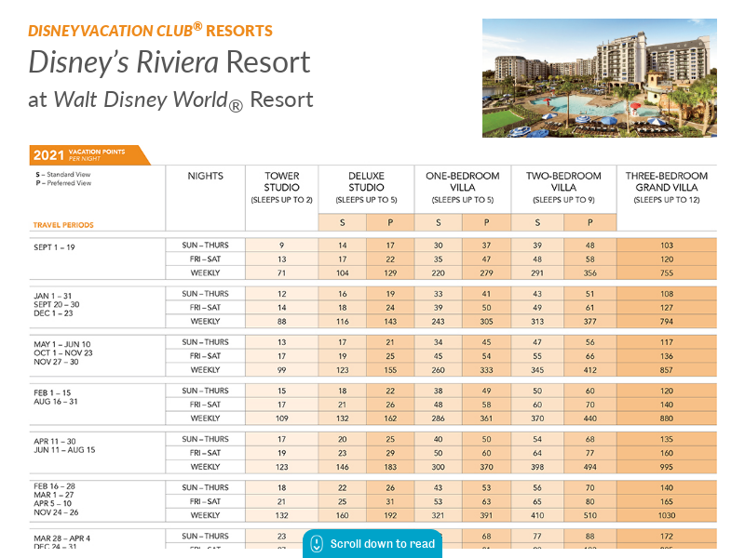Open the Riviera Resort photo thumbnail
Image resolution: width=745 pixels, height=558 pixels.
pos(599,77)
